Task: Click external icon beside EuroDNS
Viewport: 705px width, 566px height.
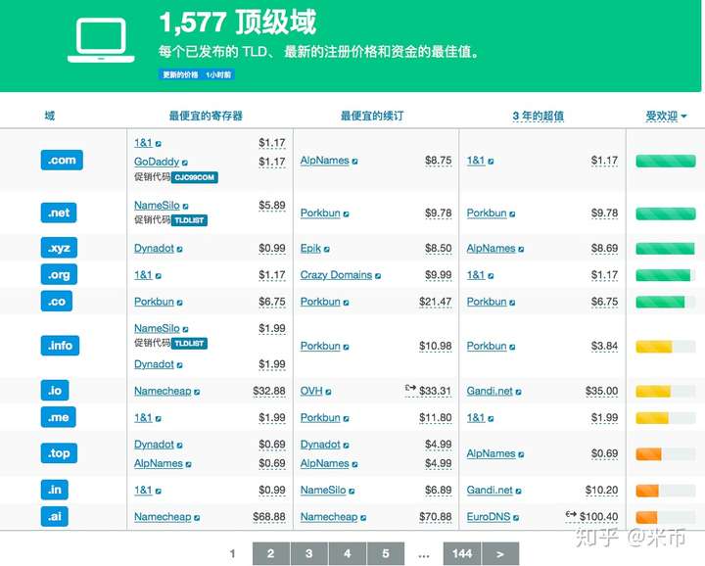Action: click(516, 518)
